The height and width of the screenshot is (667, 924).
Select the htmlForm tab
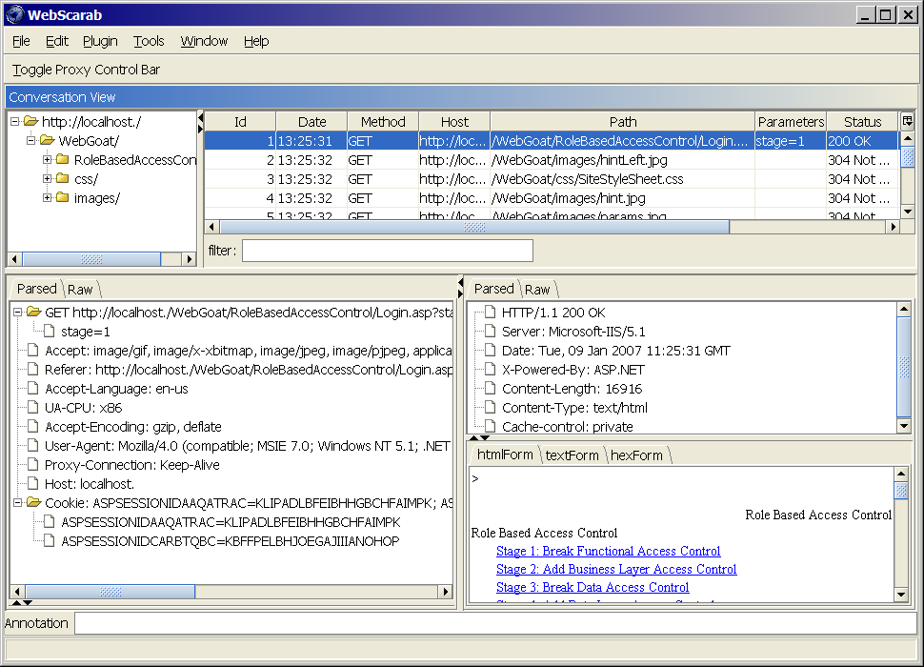[x=505, y=455]
